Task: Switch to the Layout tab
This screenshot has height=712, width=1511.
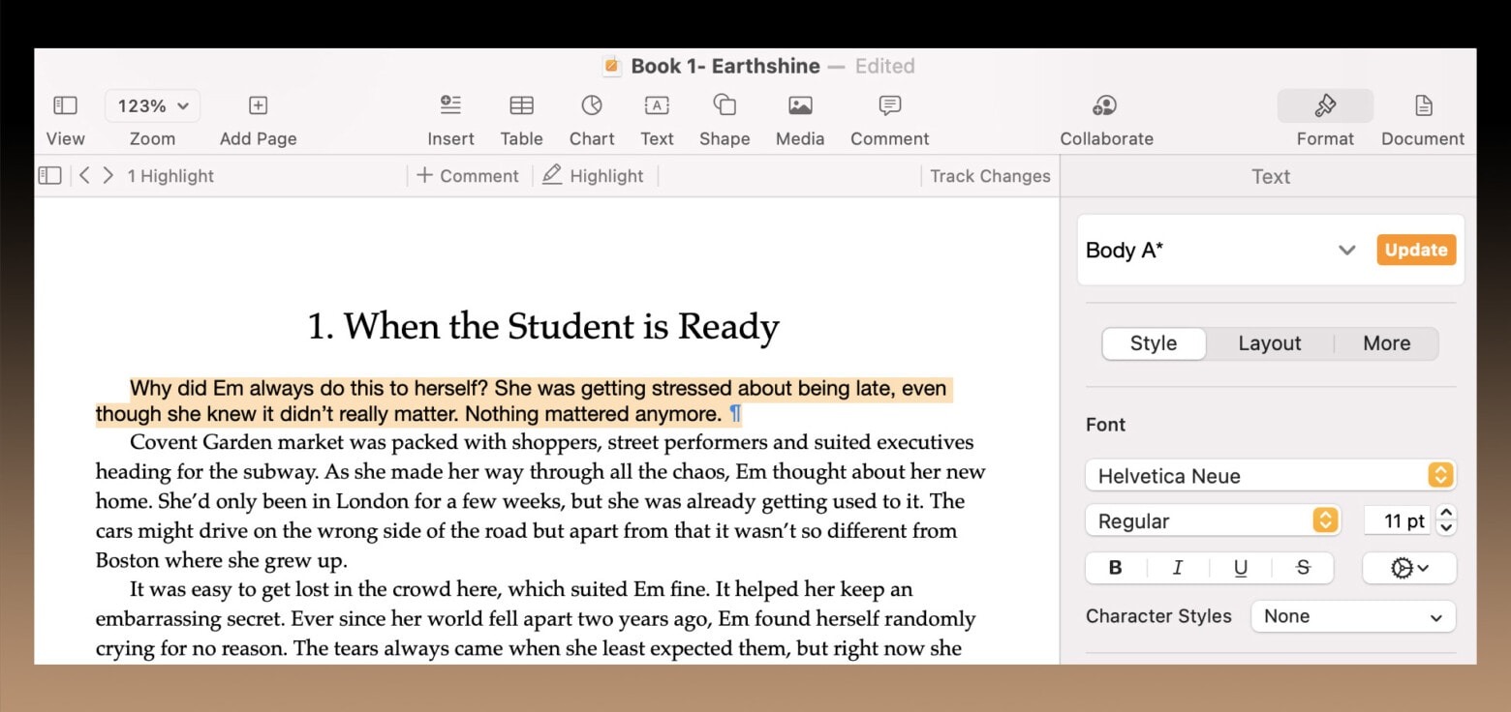Action: pos(1269,343)
